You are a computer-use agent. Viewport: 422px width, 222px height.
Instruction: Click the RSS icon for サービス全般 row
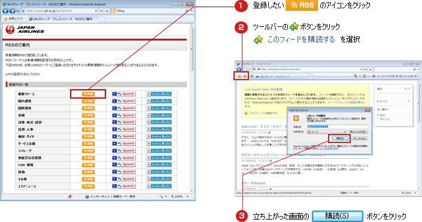click(x=88, y=144)
